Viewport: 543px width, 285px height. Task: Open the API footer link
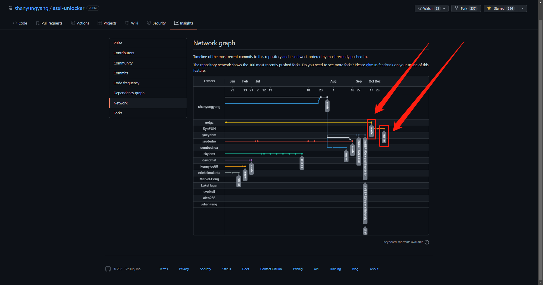[x=316, y=269]
